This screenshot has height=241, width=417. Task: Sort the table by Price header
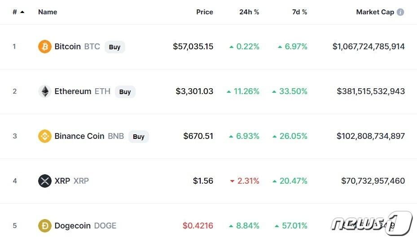point(205,12)
